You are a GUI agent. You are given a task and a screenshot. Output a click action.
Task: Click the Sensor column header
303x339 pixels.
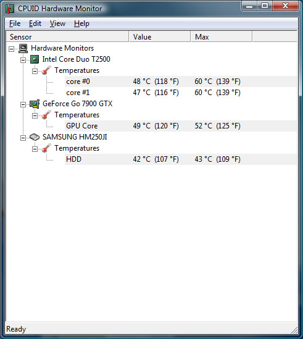click(67, 37)
